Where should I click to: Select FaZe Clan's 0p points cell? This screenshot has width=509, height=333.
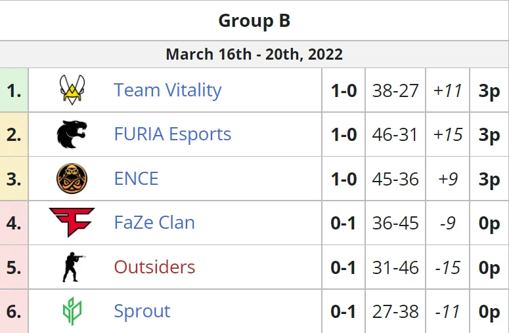coord(489,223)
